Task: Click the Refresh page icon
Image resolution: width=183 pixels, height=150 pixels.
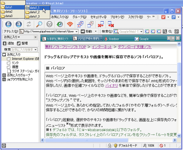Action: point(29,24)
